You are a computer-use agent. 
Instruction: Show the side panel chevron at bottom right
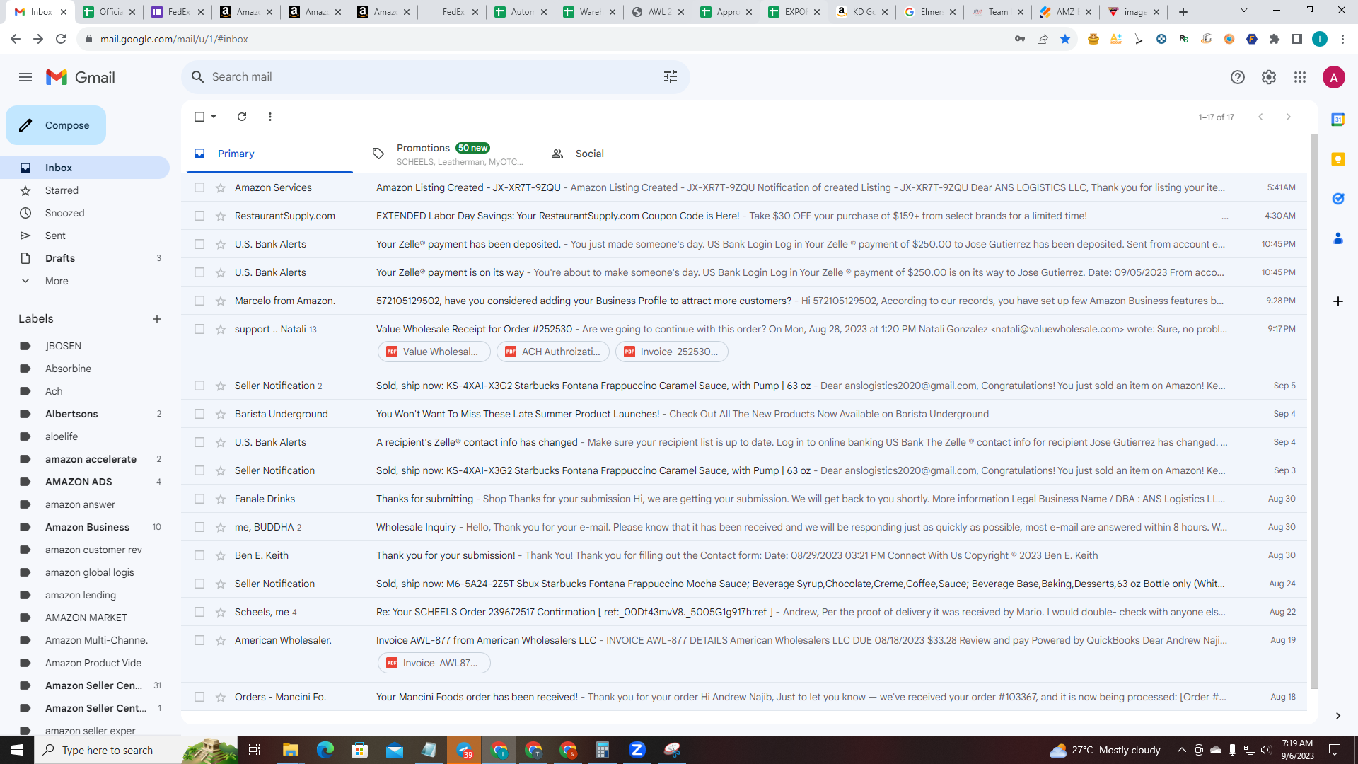pyautogui.click(x=1338, y=716)
